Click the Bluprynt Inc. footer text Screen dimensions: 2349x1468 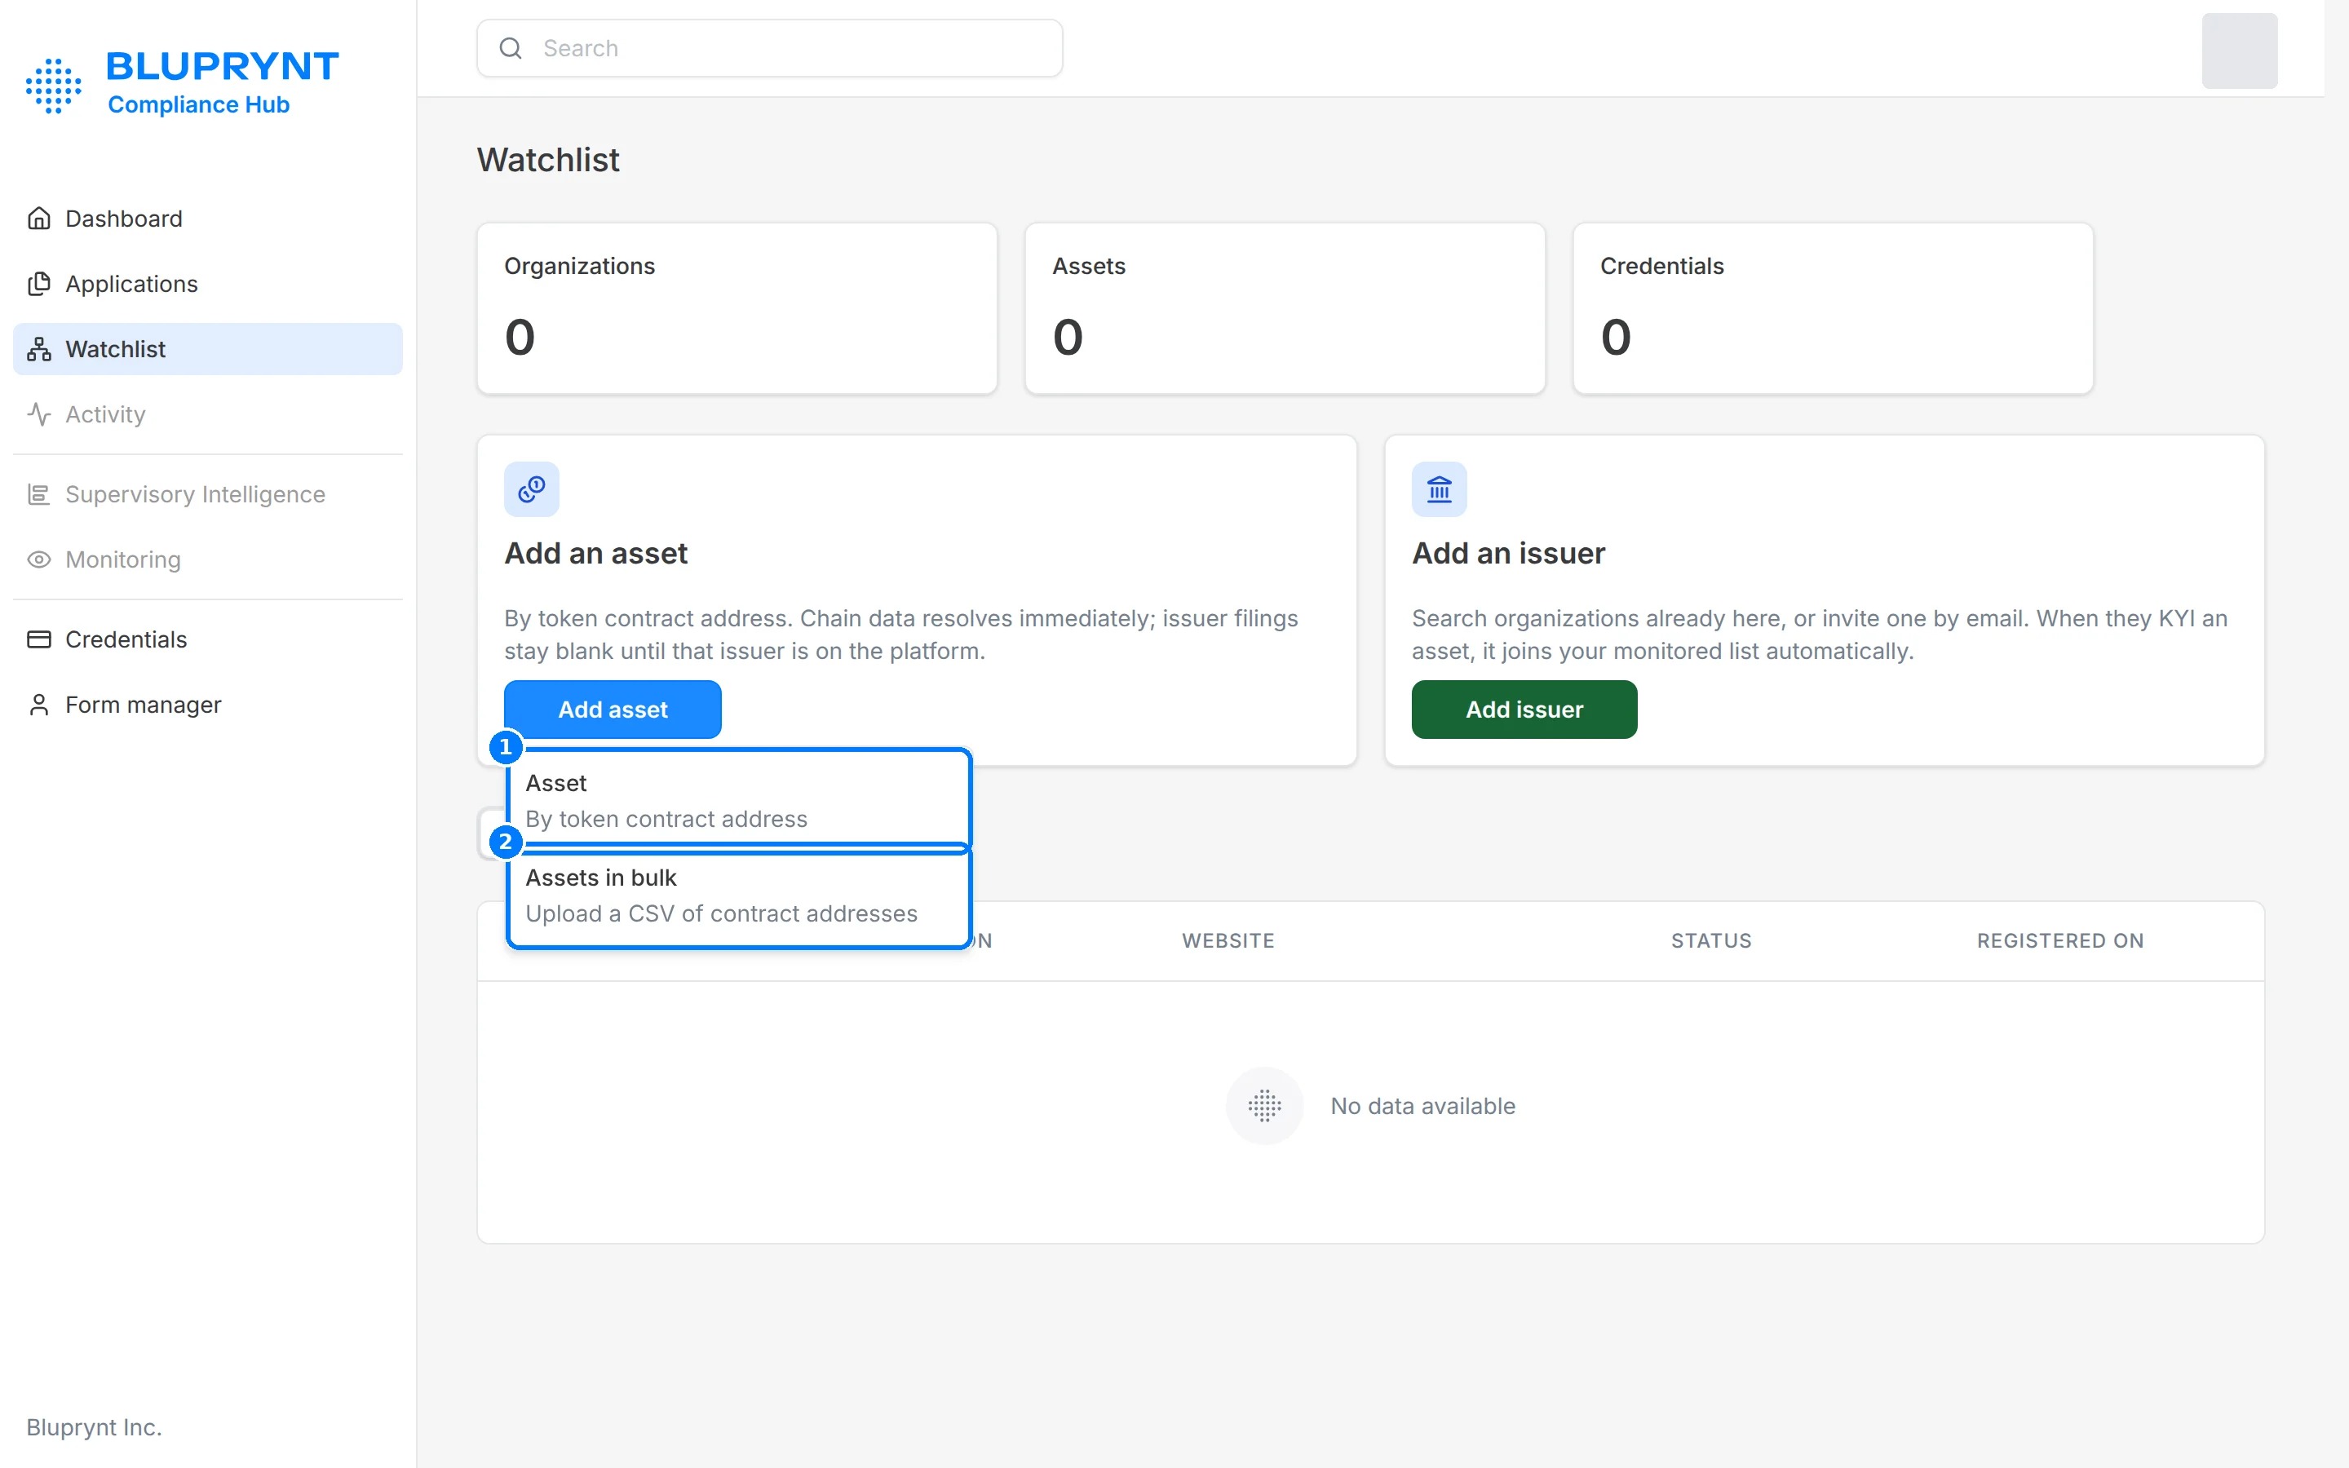point(94,1426)
